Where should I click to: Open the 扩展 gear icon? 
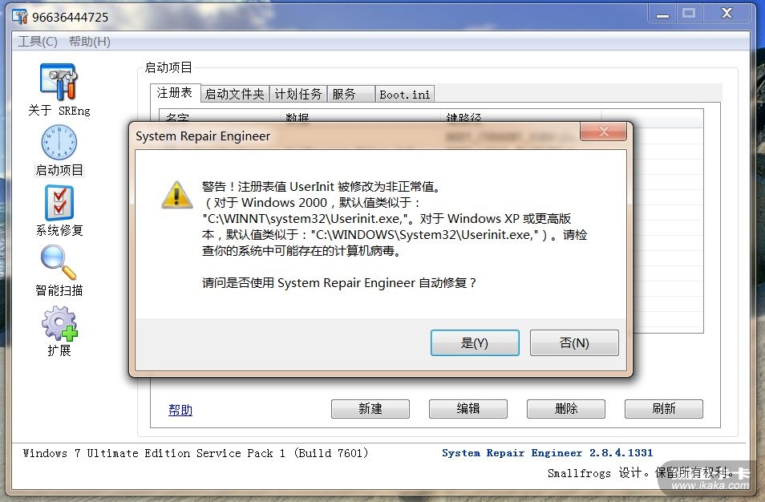tap(59, 323)
